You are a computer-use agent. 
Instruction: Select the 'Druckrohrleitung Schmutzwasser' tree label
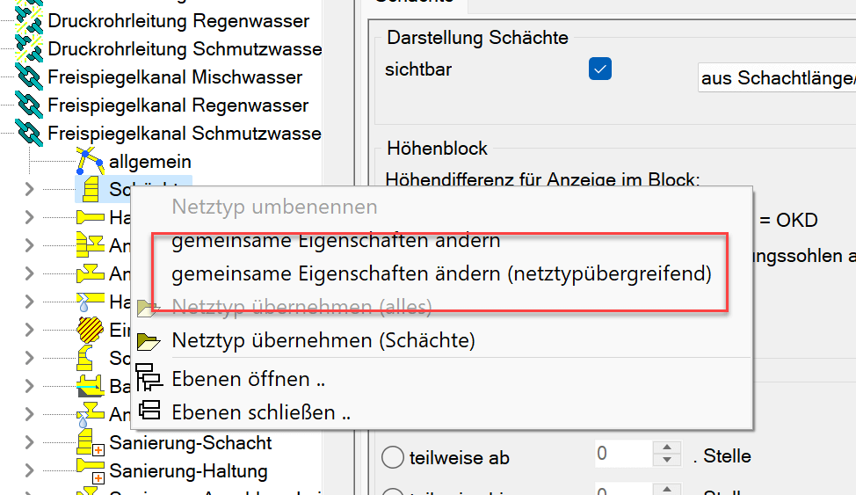pos(185,49)
